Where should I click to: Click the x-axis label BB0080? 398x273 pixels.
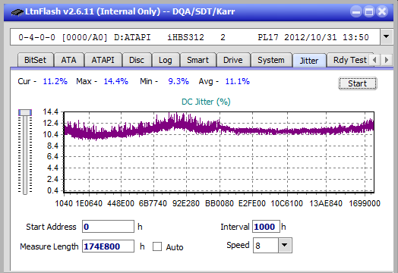pos(220,203)
